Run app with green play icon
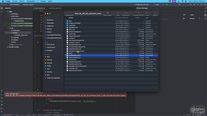This screenshot has height=116, width=207. [x=163, y=5]
